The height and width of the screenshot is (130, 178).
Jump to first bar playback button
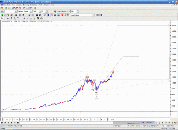pos(2,123)
